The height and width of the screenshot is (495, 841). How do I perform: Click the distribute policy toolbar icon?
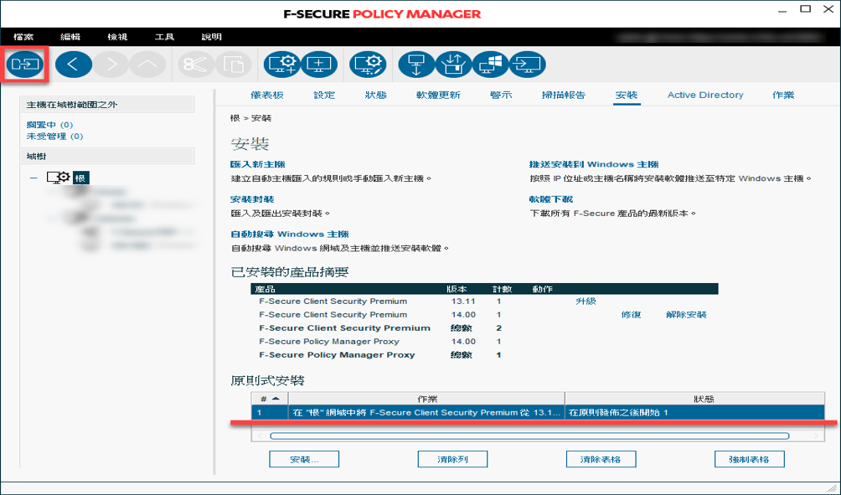25,64
